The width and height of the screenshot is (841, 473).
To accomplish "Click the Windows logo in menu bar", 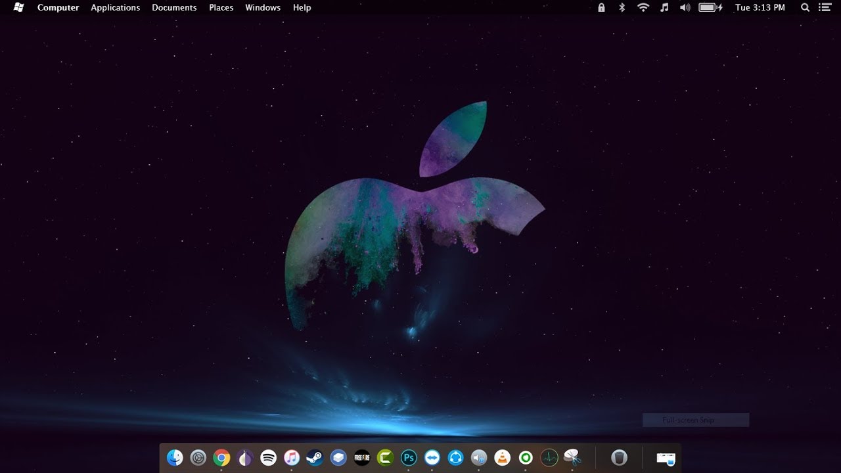I will click(x=18, y=7).
